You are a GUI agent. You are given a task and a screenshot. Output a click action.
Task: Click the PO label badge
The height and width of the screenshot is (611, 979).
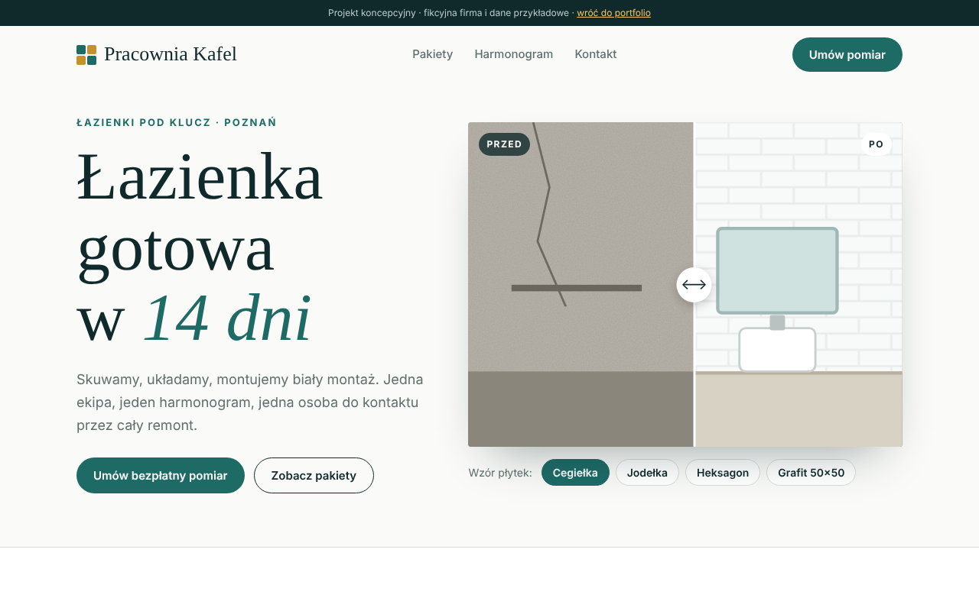tap(876, 144)
